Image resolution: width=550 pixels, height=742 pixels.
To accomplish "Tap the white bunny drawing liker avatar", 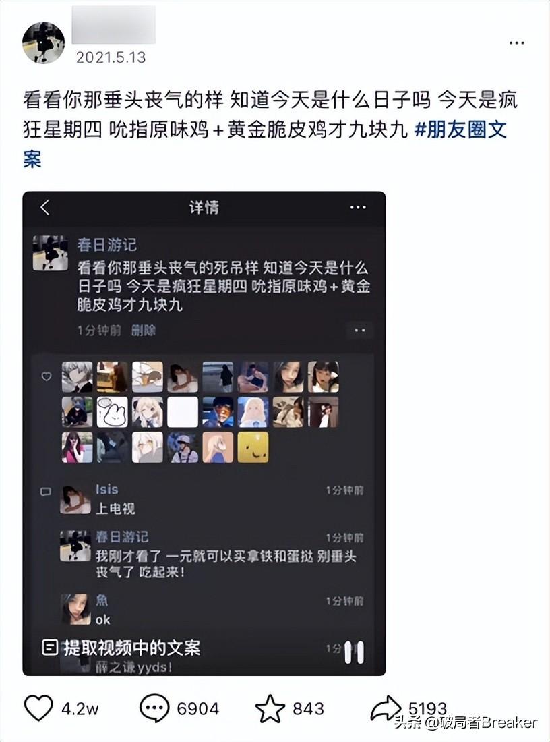I will 112,411.
